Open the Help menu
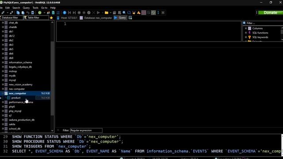 (x=53, y=8)
